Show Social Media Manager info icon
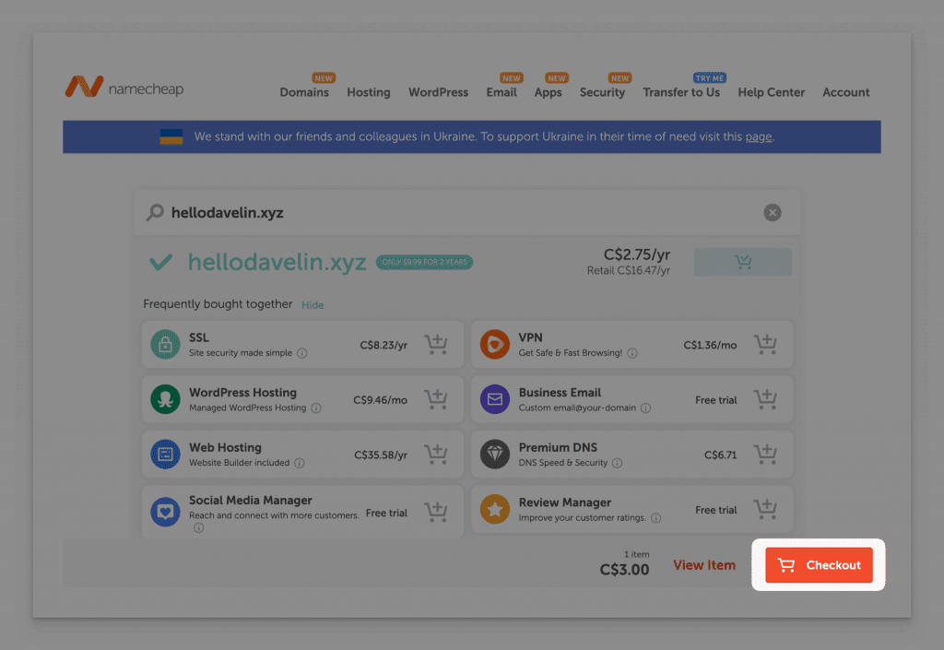Screen dimensions: 944x650 199,527
